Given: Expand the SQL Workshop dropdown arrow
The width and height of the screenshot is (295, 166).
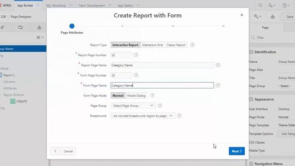Looking at the screenshot, I should click(71, 5).
